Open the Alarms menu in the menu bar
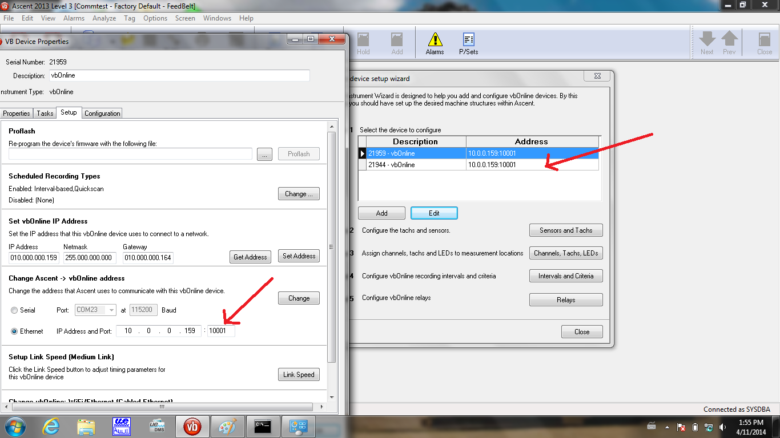 74,18
